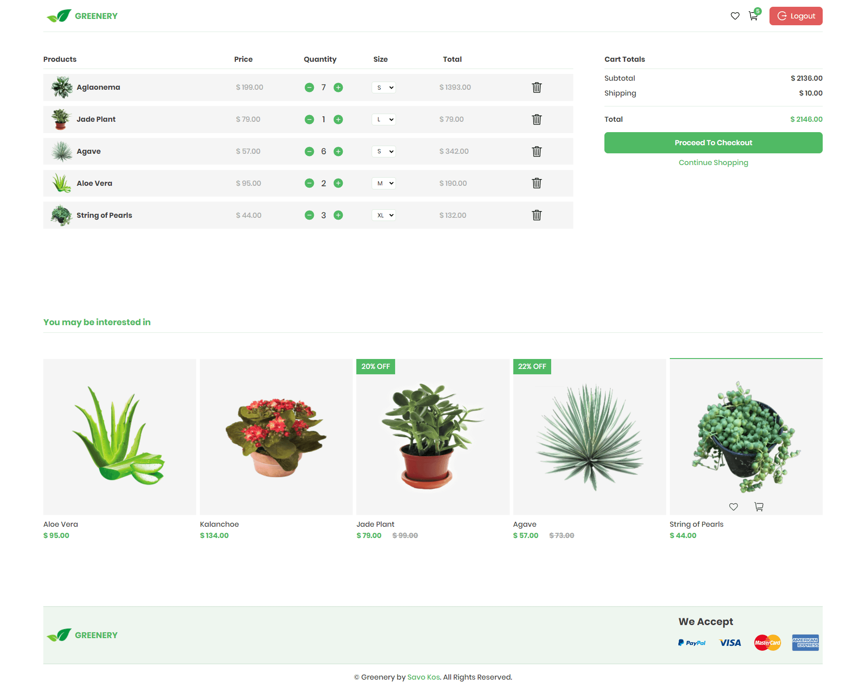
Task: Add String of Pearls to cart icon
Action: pos(759,506)
